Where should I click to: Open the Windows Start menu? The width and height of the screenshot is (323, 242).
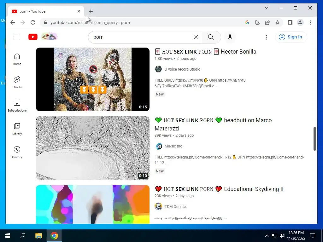[8, 236]
